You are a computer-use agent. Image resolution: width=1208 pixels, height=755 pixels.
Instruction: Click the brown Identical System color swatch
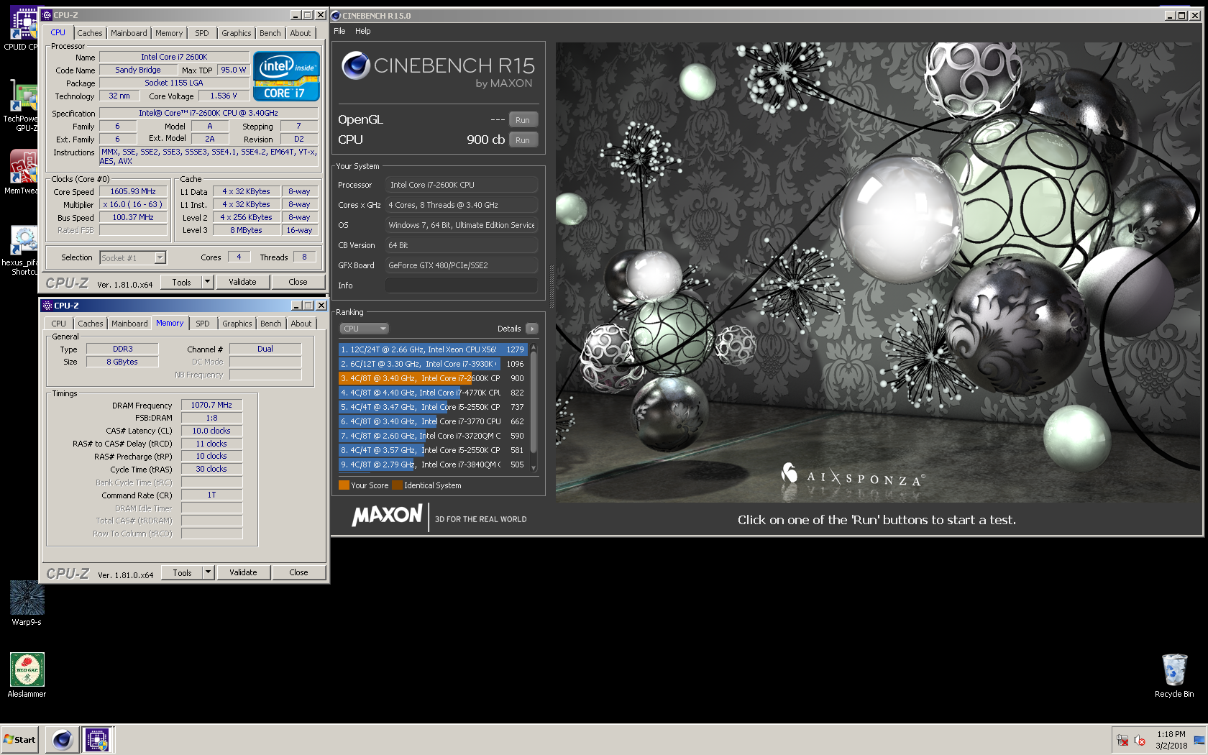pos(397,485)
